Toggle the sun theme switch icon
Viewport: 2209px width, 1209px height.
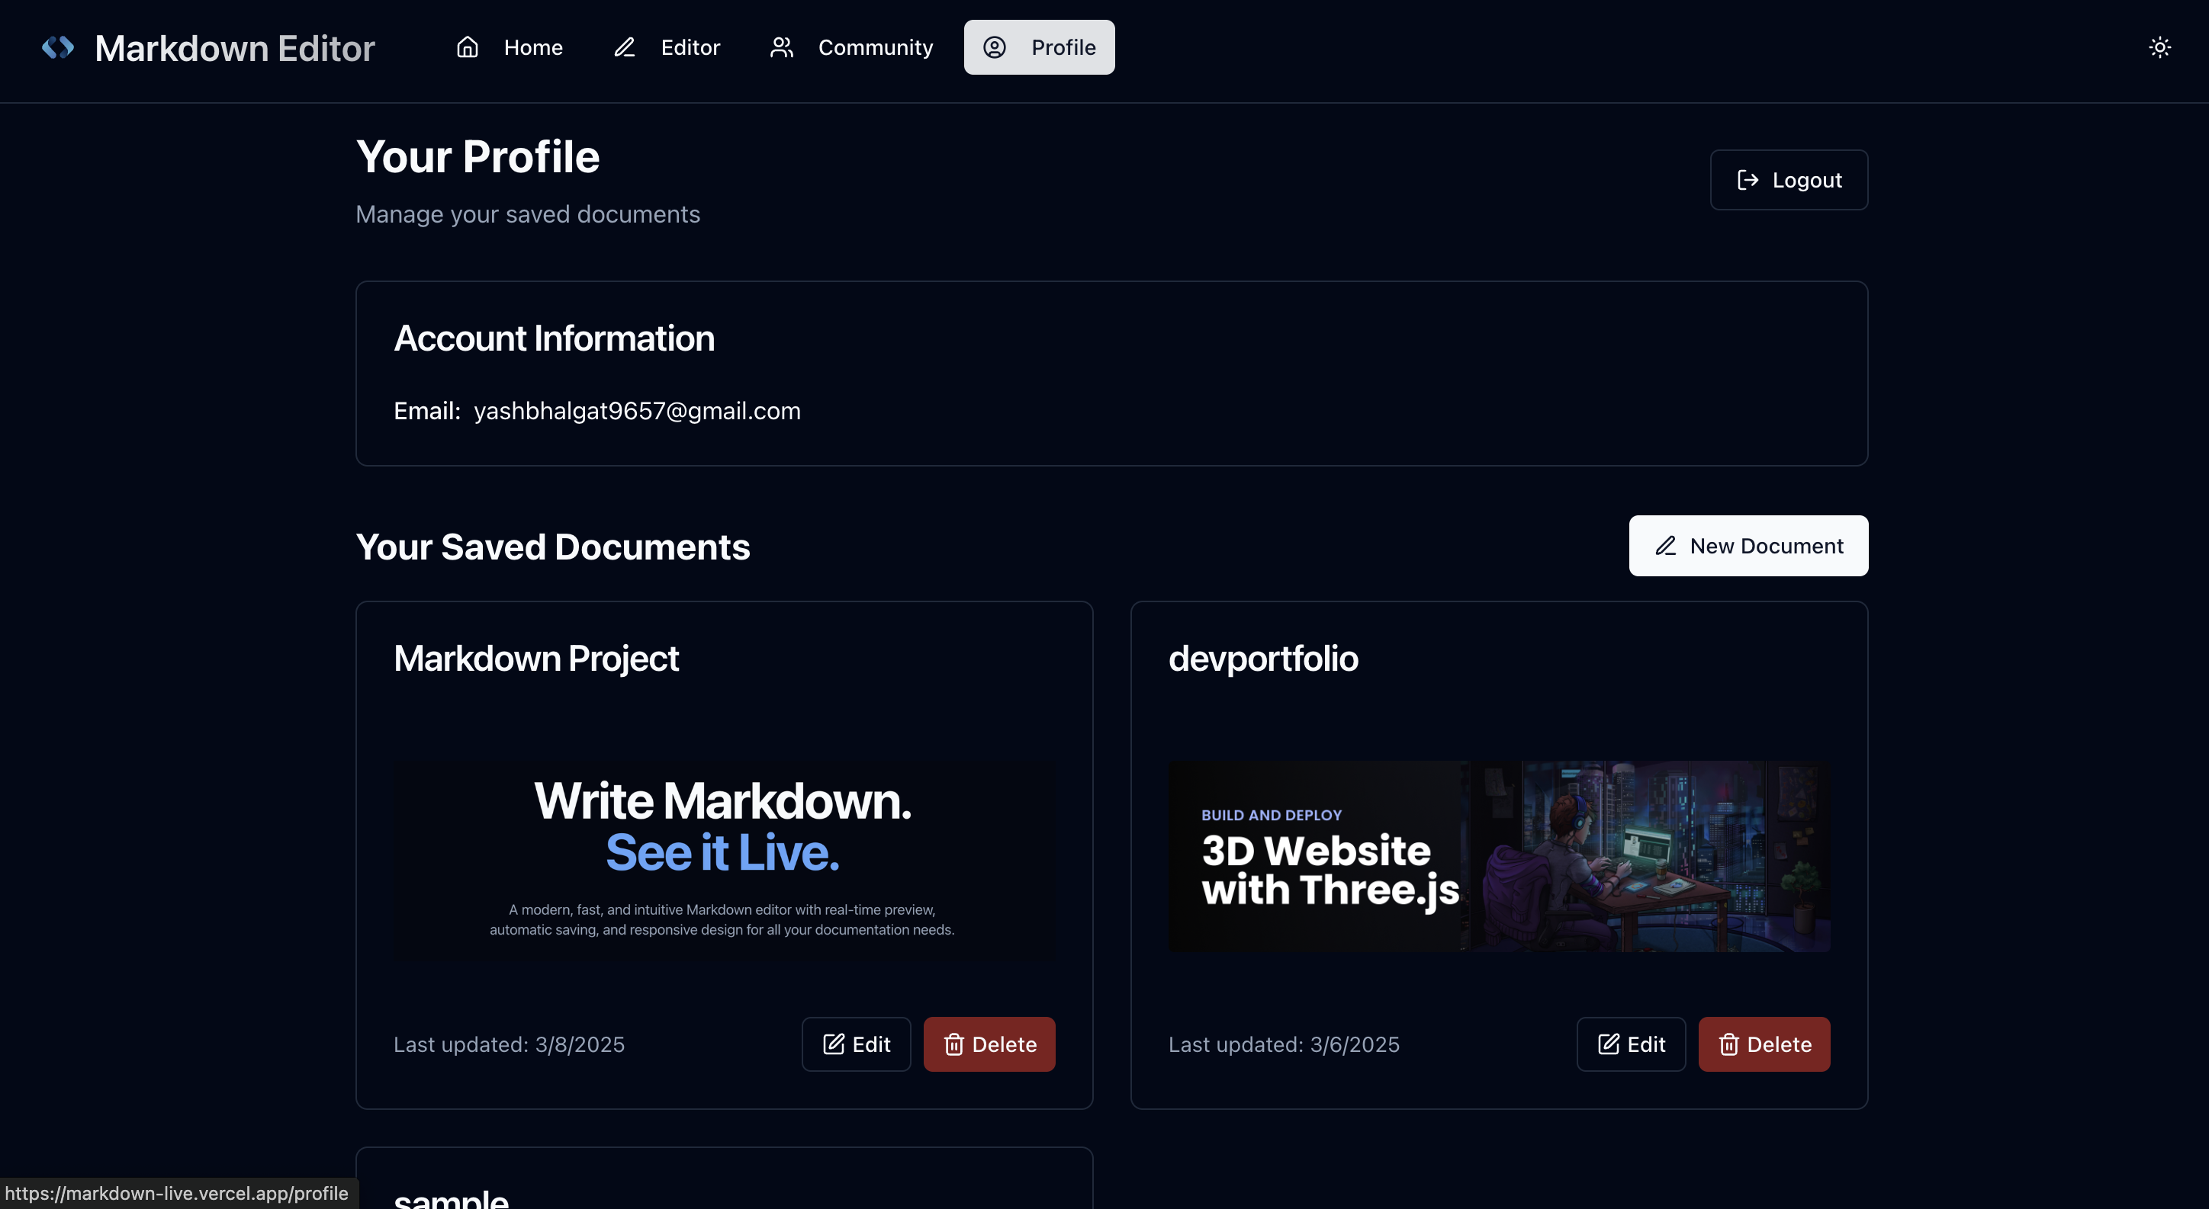2159,47
